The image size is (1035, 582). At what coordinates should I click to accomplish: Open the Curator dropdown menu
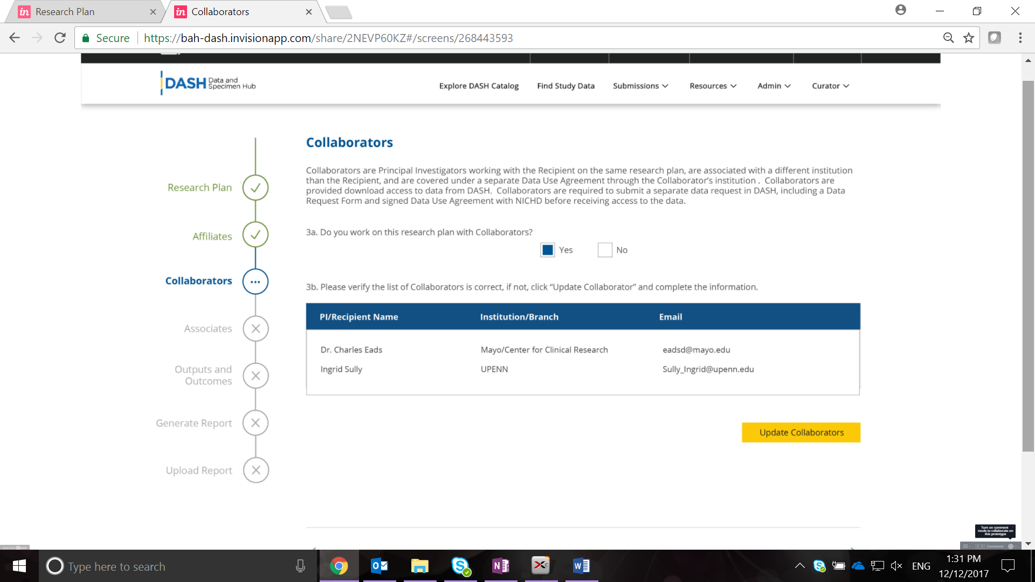click(x=830, y=86)
